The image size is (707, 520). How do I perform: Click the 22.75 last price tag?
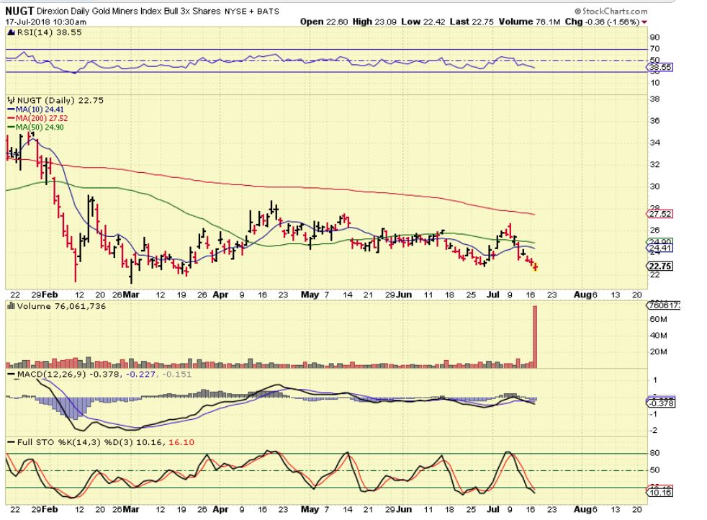(x=660, y=266)
